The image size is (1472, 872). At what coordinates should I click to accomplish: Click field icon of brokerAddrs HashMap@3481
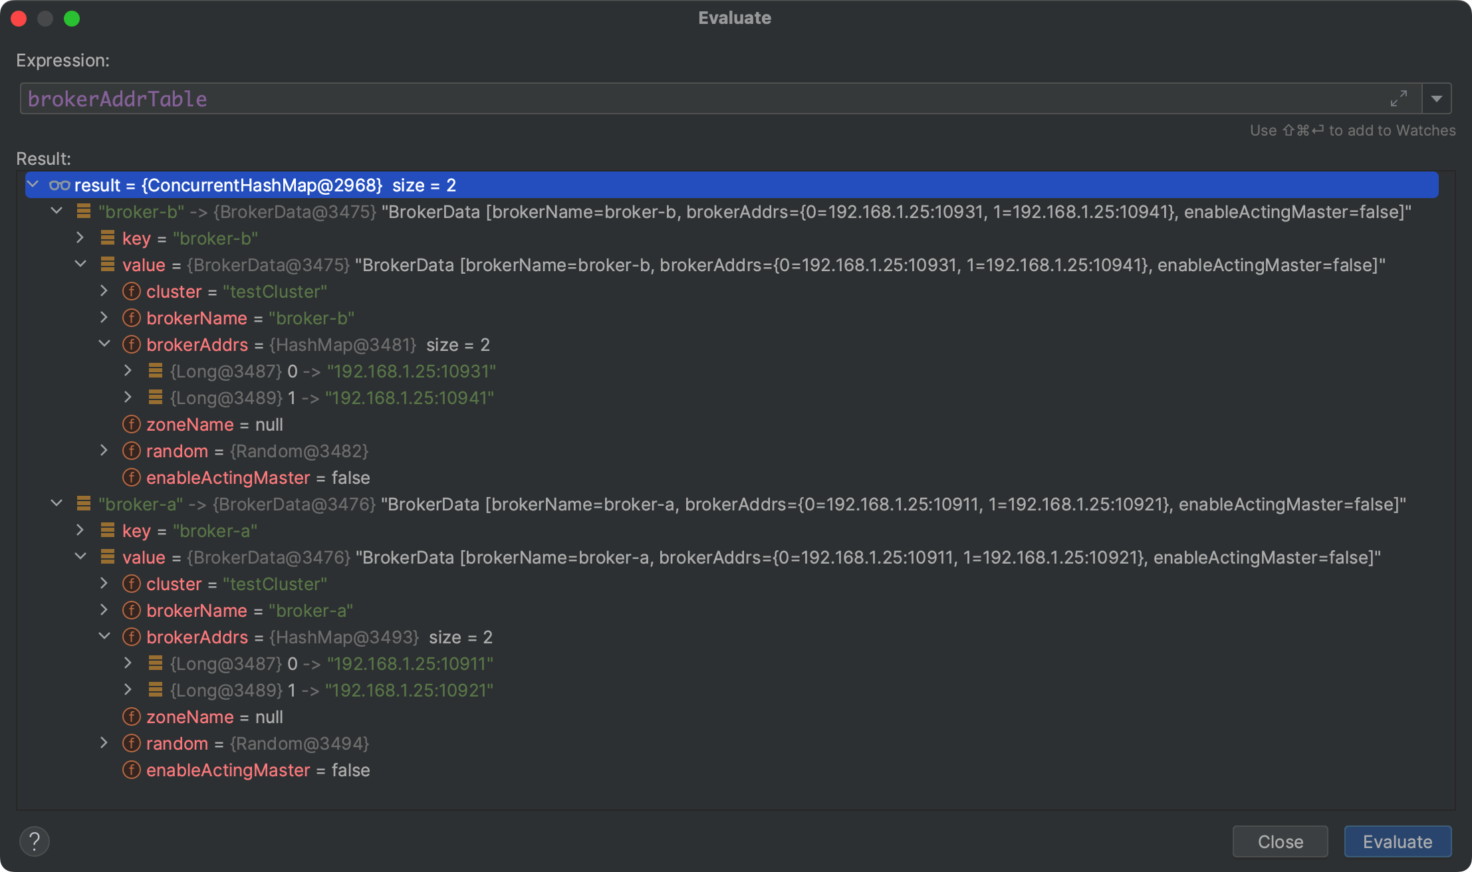click(x=132, y=344)
